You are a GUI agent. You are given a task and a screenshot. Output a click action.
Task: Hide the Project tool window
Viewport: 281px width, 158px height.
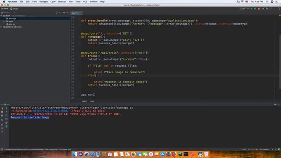pyautogui.click(x=68, y=13)
